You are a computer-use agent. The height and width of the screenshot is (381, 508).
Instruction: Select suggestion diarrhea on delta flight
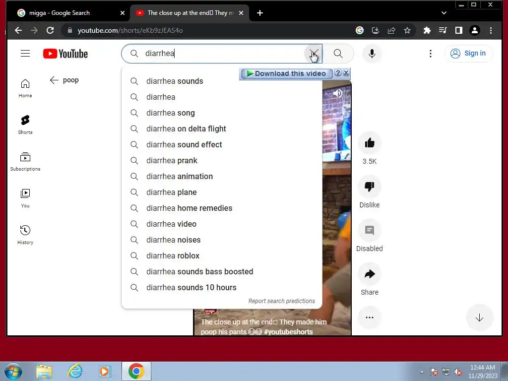(222, 128)
